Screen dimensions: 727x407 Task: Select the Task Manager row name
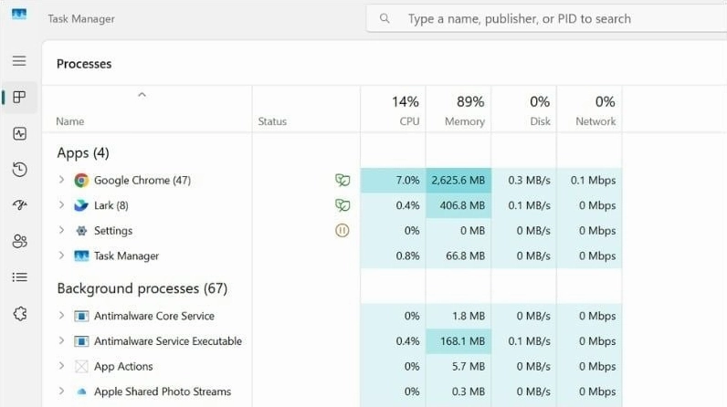(127, 256)
